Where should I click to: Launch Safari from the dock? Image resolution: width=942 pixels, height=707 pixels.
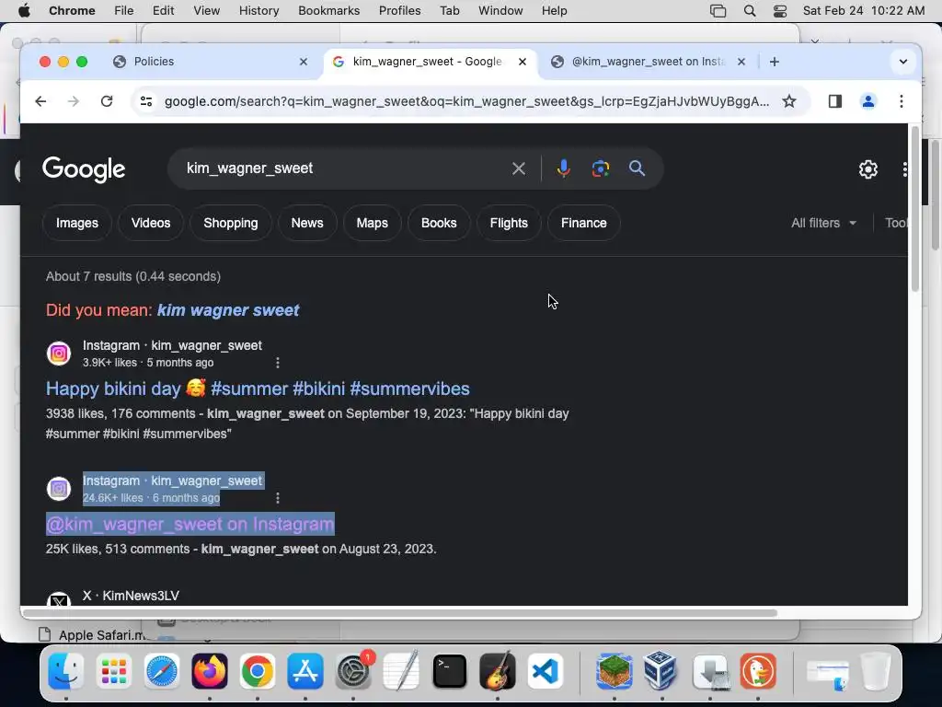(162, 671)
